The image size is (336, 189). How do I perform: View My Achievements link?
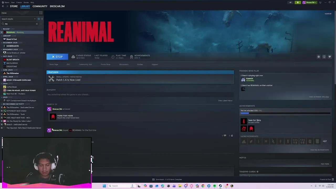[319, 150]
